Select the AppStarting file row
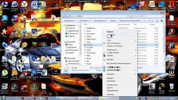 (x=121, y=28)
